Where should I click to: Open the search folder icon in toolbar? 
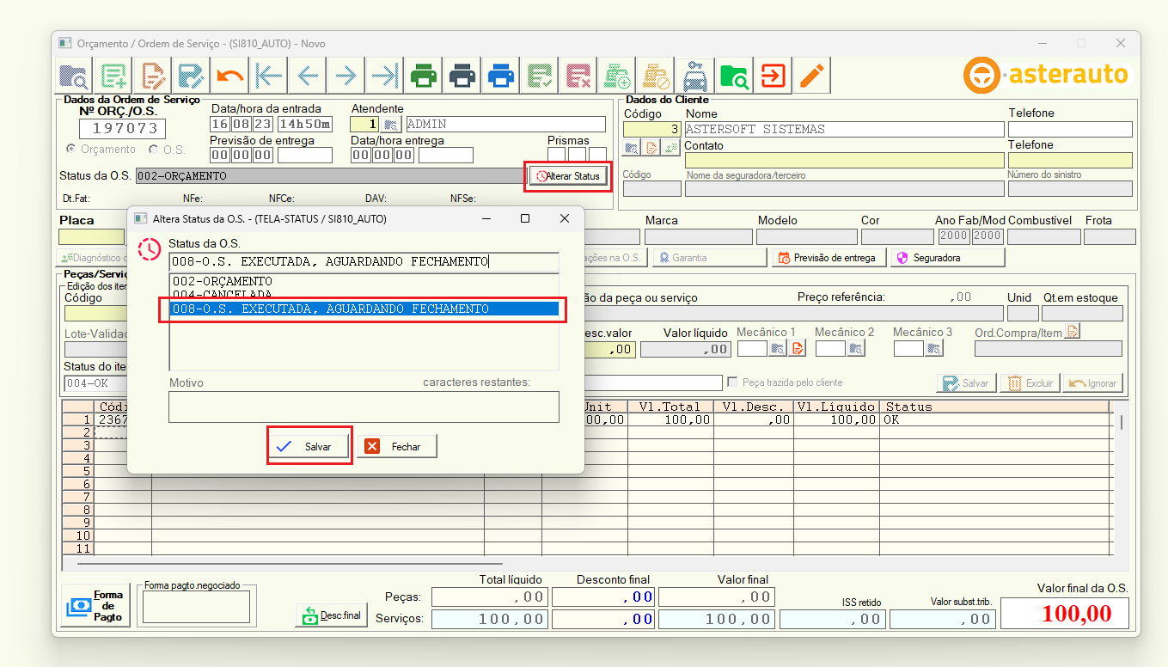pos(74,76)
